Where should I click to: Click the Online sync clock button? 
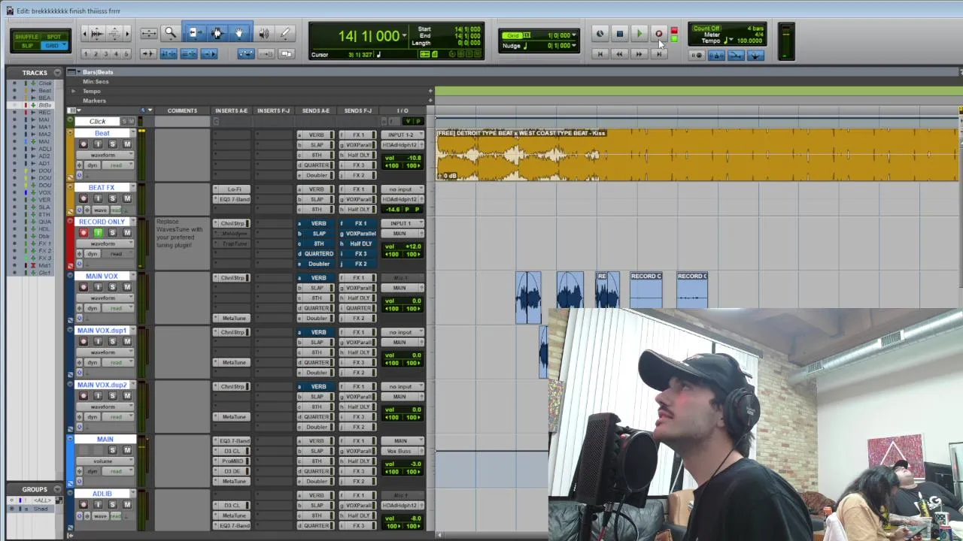click(600, 34)
